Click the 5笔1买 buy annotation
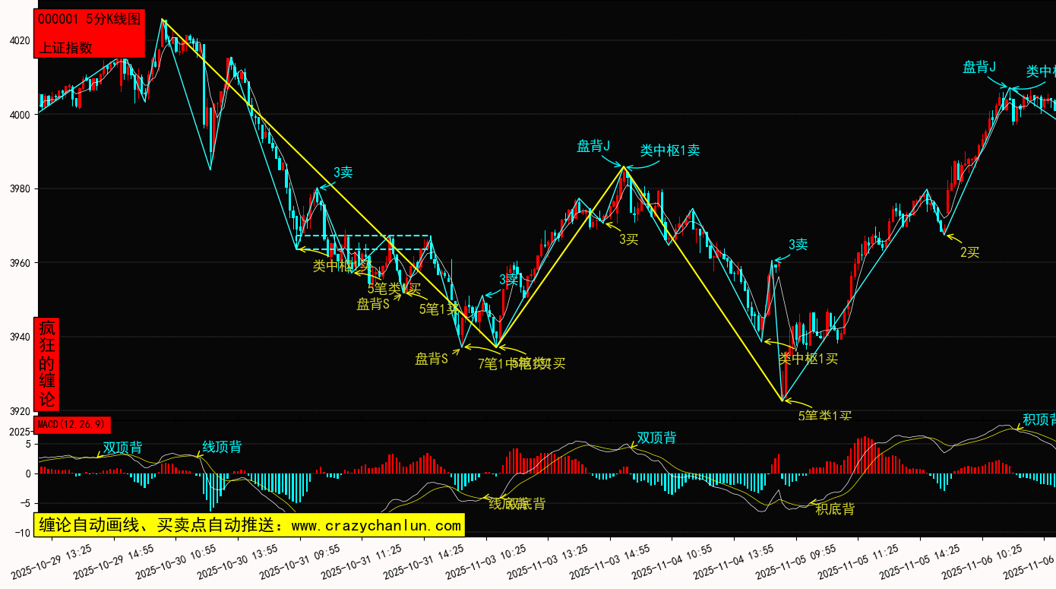Screen dimensions: 1056x589 coord(438,309)
